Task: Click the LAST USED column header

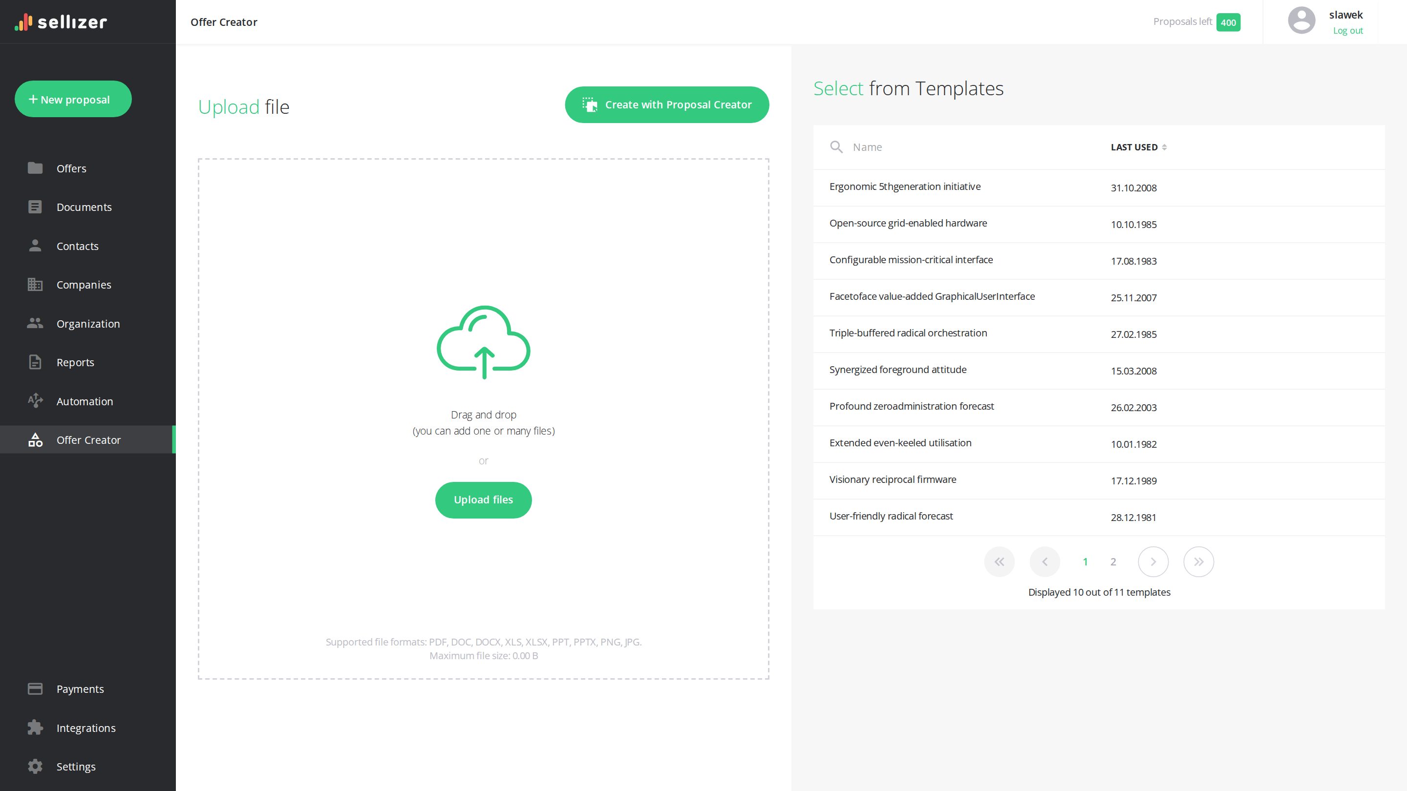Action: pos(1139,147)
